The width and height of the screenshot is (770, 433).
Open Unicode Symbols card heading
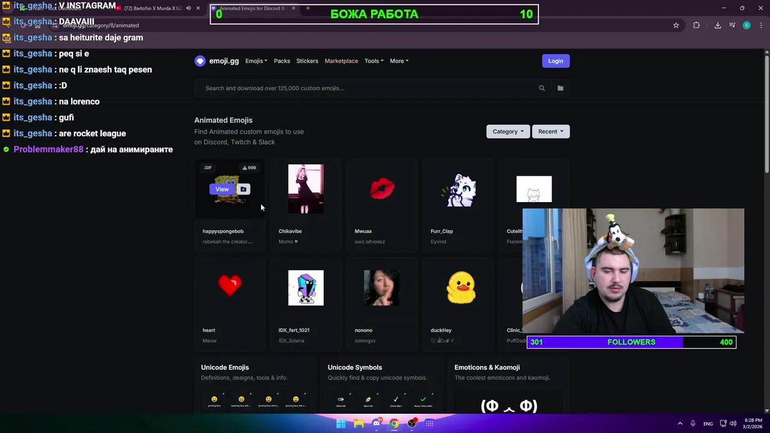click(355, 367)
